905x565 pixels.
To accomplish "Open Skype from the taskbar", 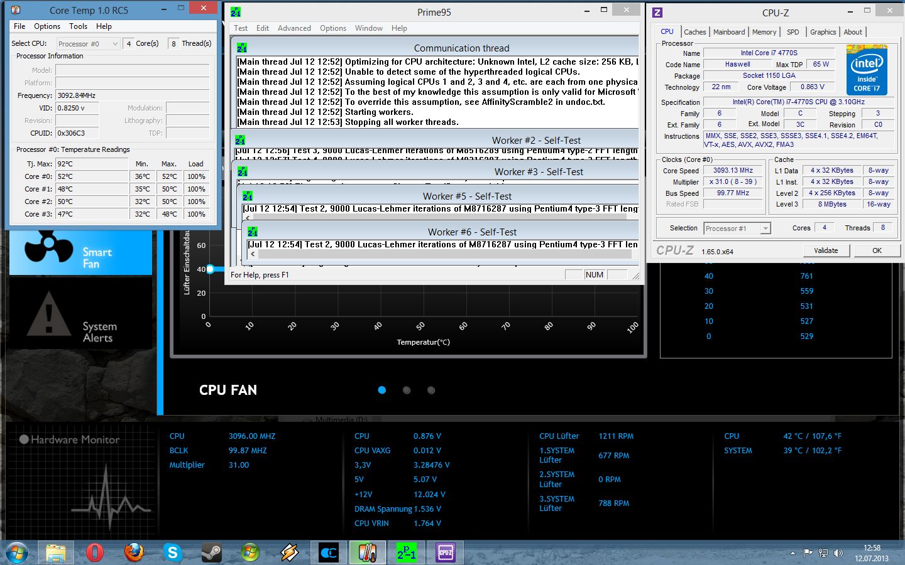I will coord(172,552).
